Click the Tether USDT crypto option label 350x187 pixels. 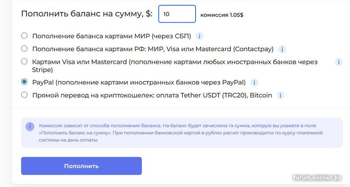tap(152, 95)
